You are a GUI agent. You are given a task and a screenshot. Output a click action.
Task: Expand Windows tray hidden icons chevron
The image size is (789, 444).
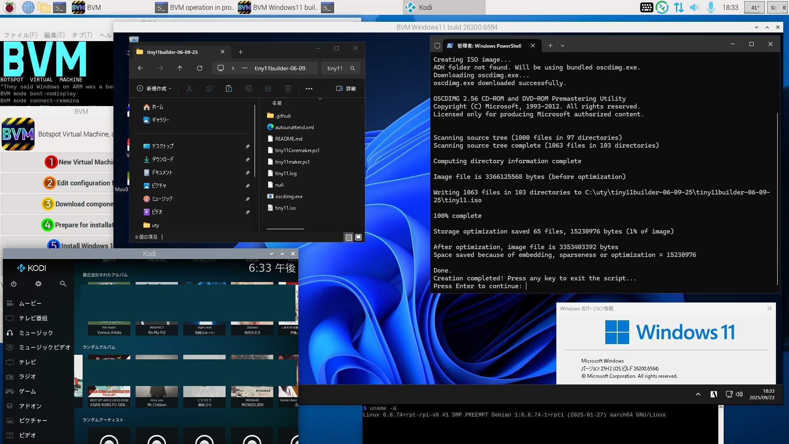(698, 394)
